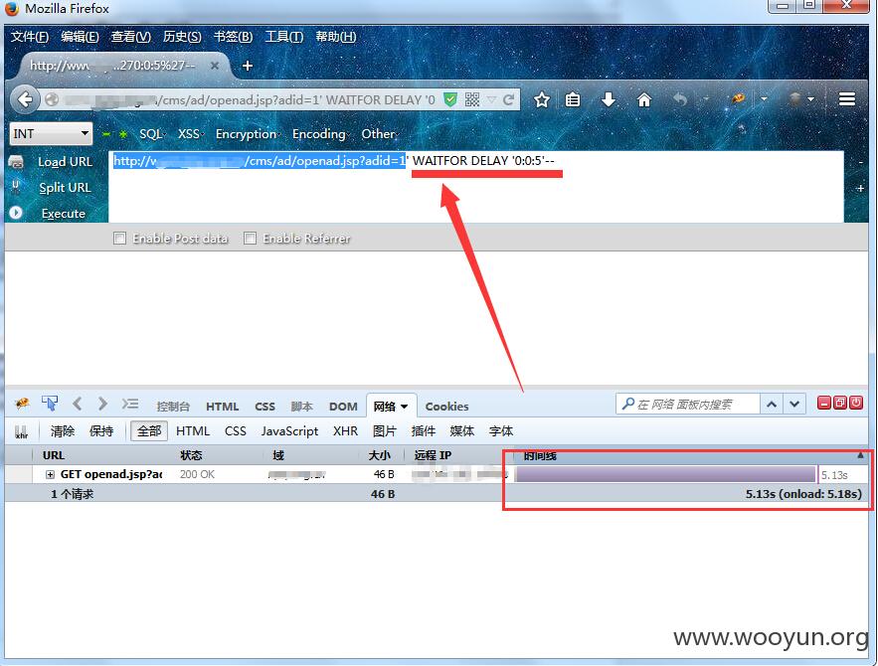This screenshot has height=666, width=878.
Task: Open the INT dropdown in HackBar
Action: [x=51, y=134]
